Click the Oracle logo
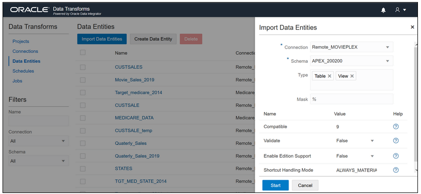The height and width of the screenshot is (194, 421). click(29, 10)
